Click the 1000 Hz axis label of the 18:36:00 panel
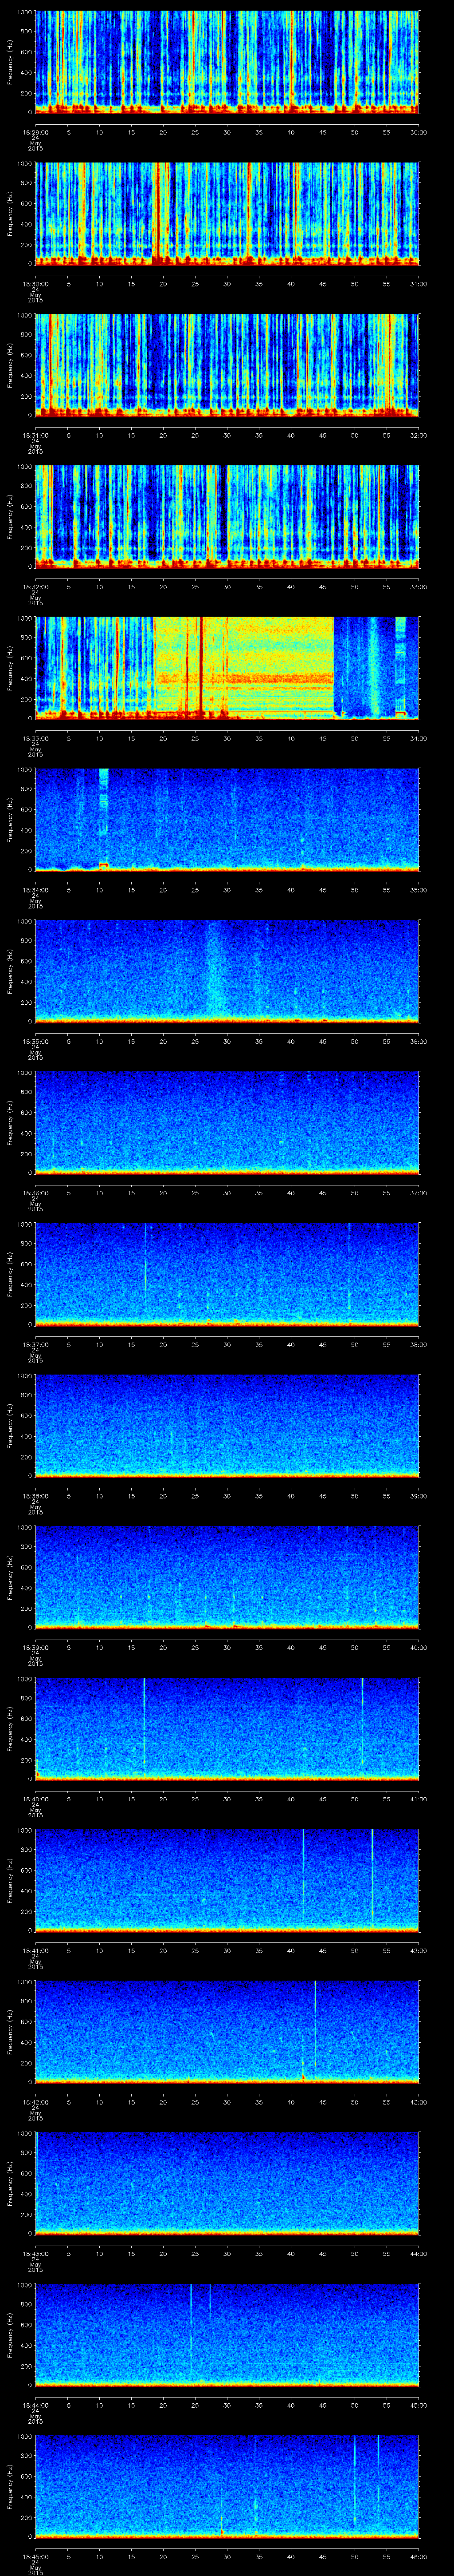Viewport: 454px width, 2576px height. pos(25,1073)
